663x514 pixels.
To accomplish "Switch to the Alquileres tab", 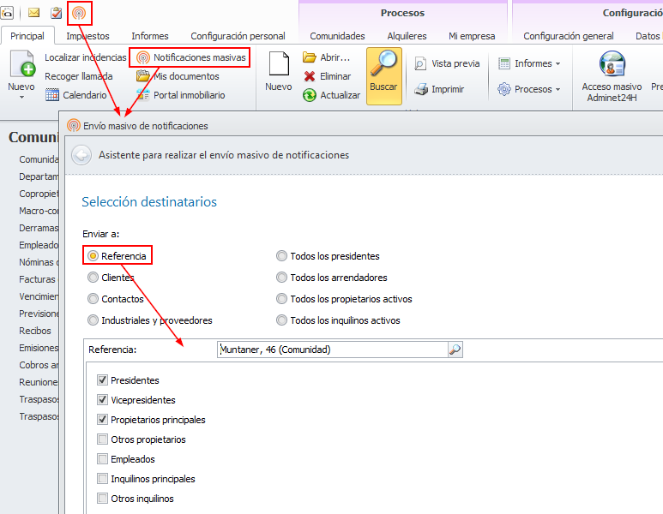I will click(x=407, y=36).
